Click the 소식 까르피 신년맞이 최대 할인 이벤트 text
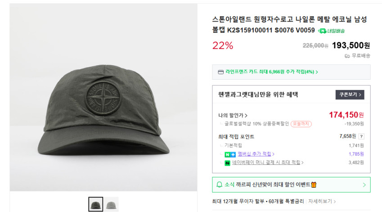The height and width of the screenshot is (212, 382). pyautogui.click(x=267, y=185)
